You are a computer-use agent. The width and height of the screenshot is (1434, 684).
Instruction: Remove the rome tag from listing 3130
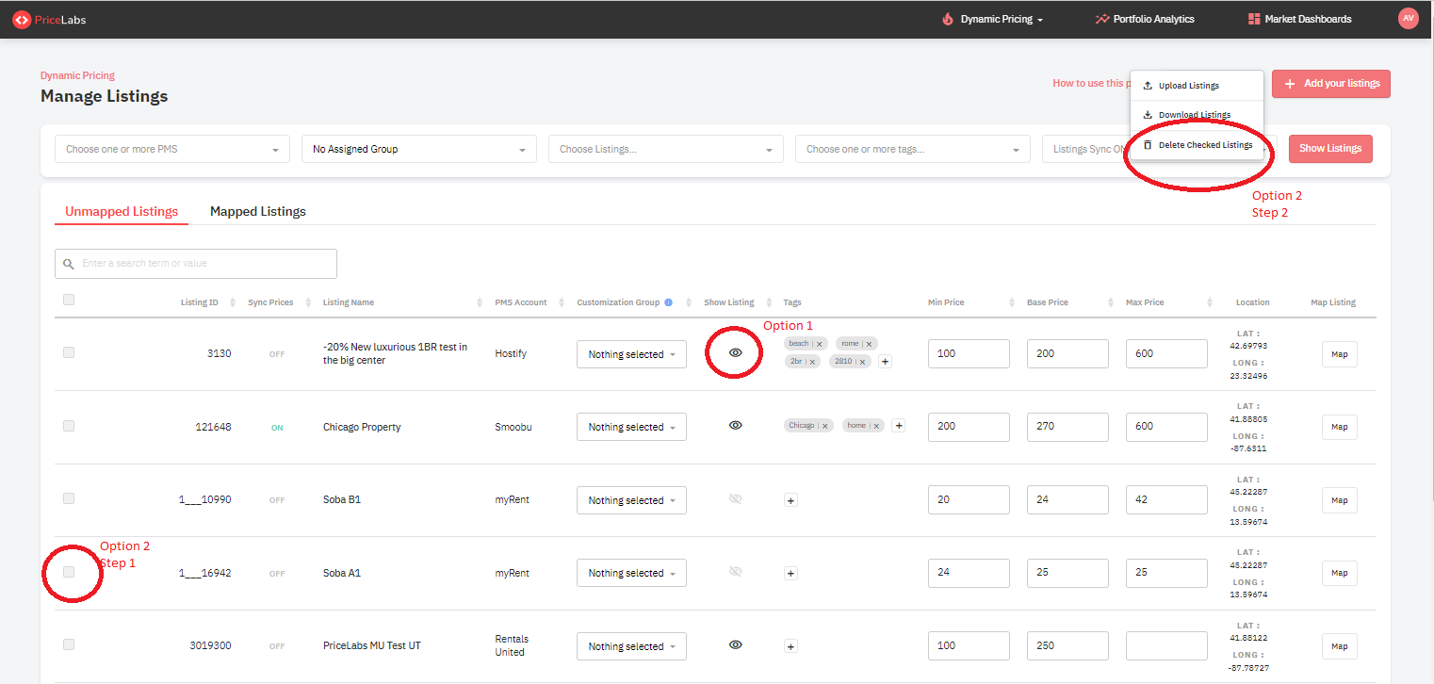(869, 344)
